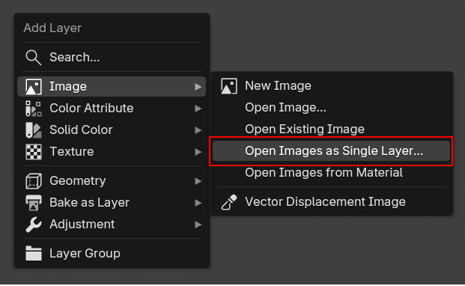Expand the Texture submenu arrow
Viewport: 465px width, 286px height.
coord(198,152)
